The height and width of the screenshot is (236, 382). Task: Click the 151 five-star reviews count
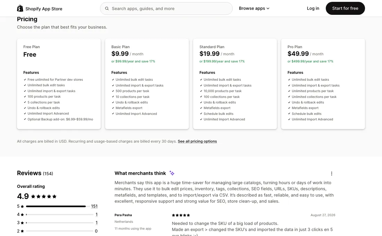coord(94,206)
